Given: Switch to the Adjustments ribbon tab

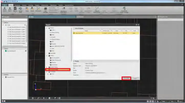Looking at the screenshot, I should 53,5.
